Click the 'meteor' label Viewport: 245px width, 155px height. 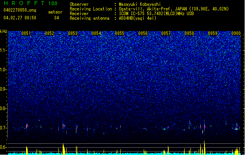55,12
